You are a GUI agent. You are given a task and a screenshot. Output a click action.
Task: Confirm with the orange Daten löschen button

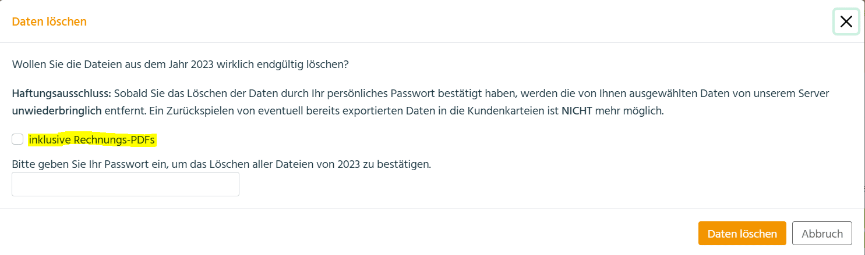point(742,234)
